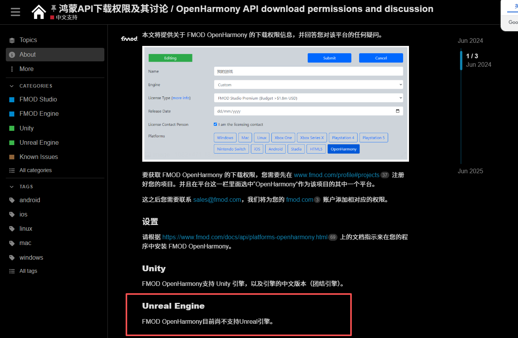The width and height of the screenshot is (518, 338).
Task: Click the Release Date dd/mm/yyyy field
Action: [x=308, y=111]
